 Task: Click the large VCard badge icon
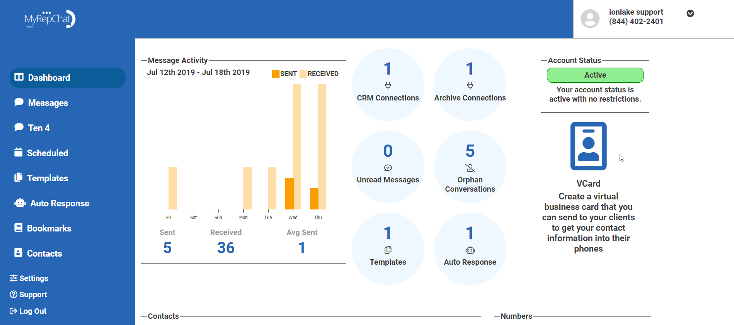(x=588, y=146)
